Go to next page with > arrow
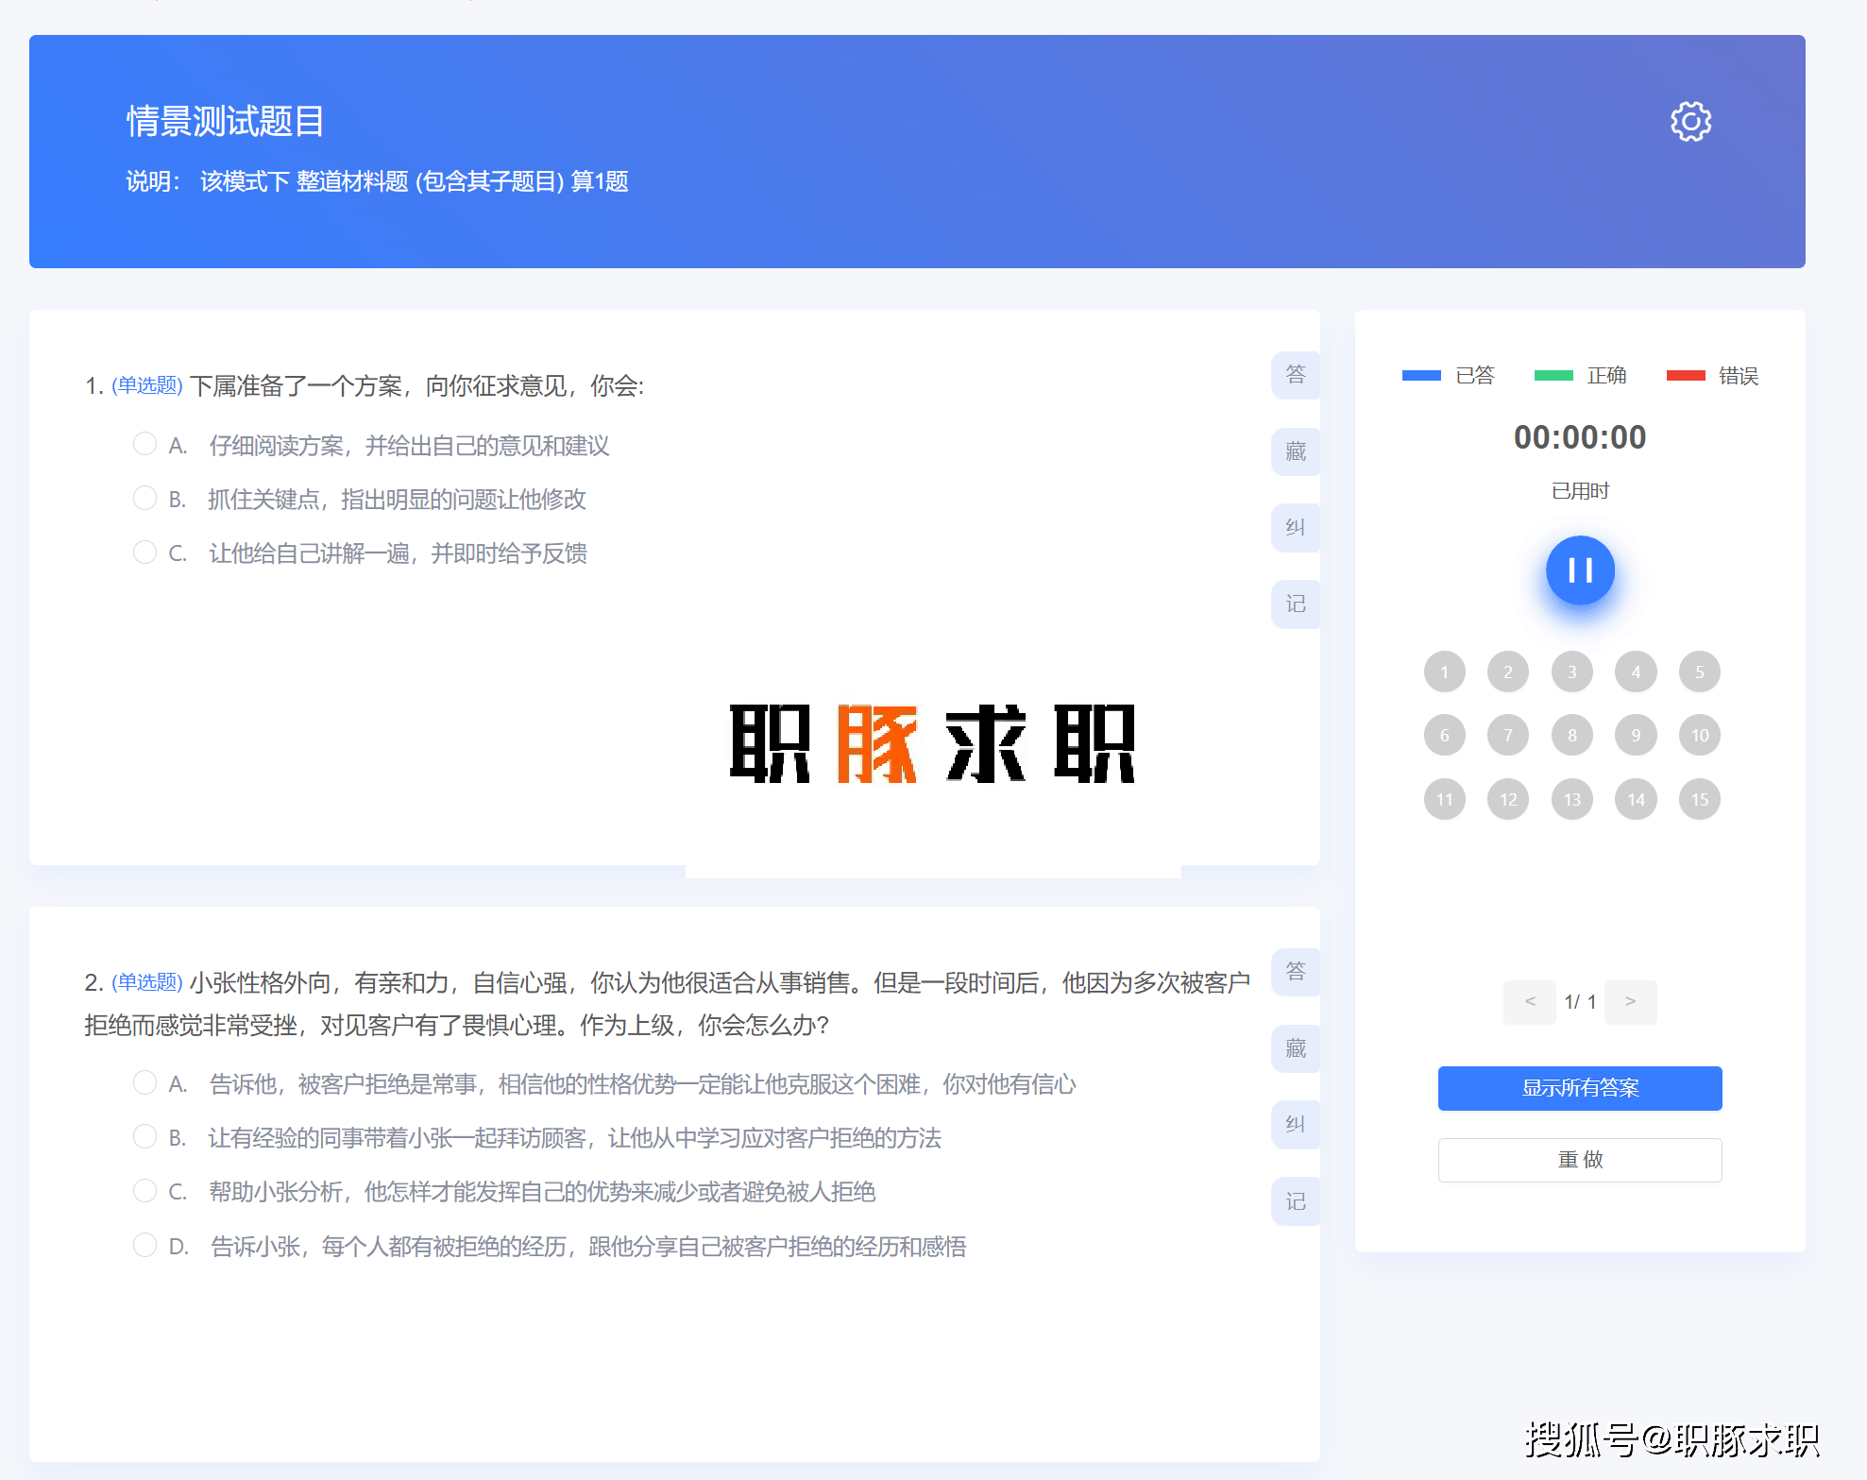The width and height of the screenshot is (1867, 1480). pyautogui.click(x=1630, y=1001)
